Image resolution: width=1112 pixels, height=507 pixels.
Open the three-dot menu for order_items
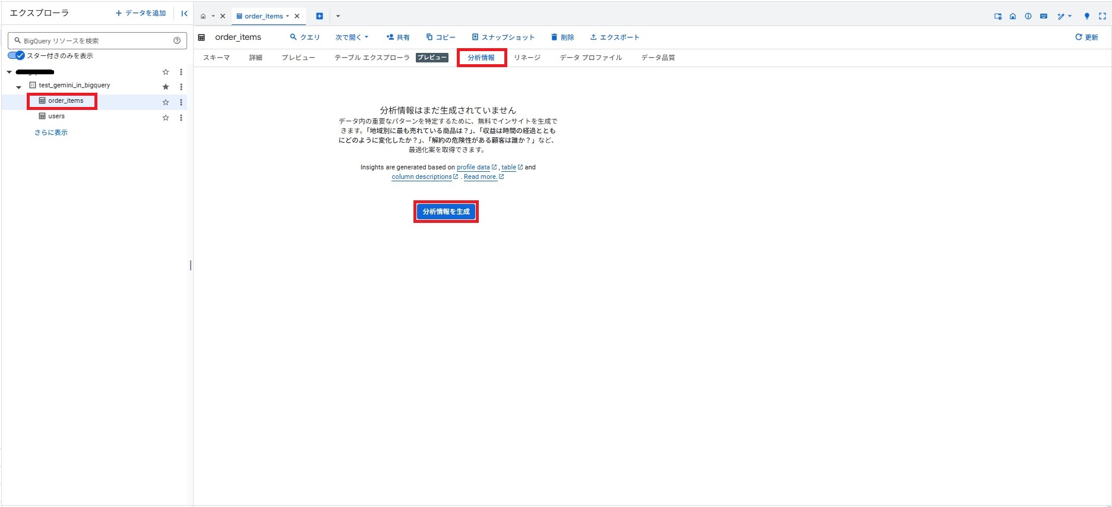[181, 102]
